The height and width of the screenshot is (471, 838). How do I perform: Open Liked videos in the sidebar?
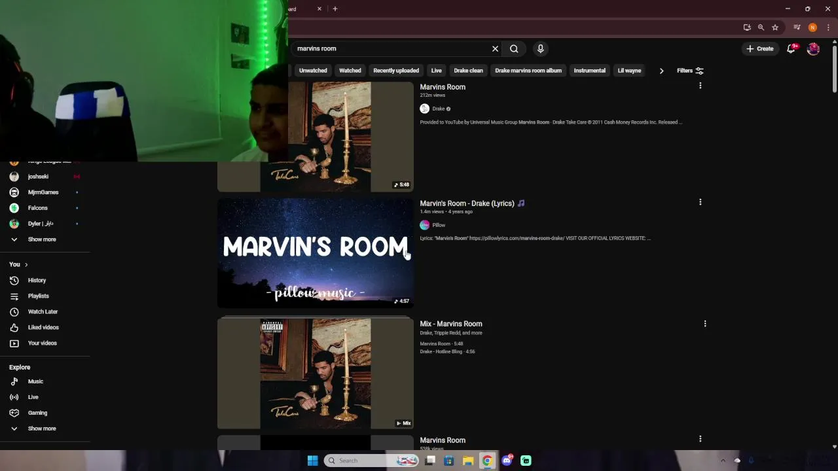click(x=45, y=327)
